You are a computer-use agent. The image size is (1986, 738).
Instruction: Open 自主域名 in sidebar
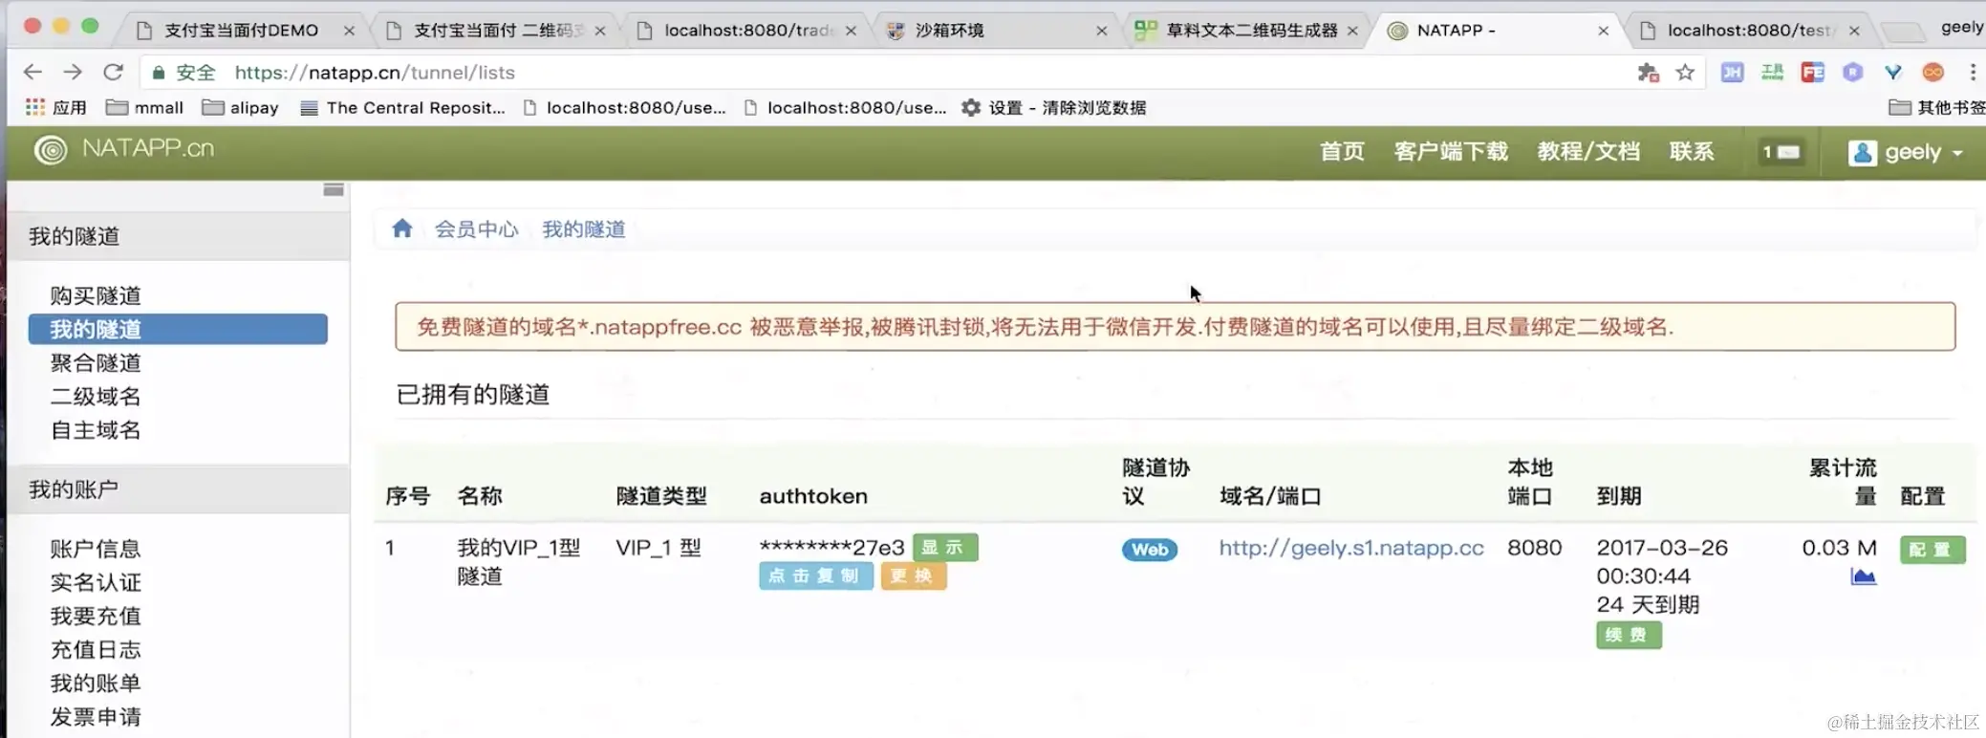point(96,430)
